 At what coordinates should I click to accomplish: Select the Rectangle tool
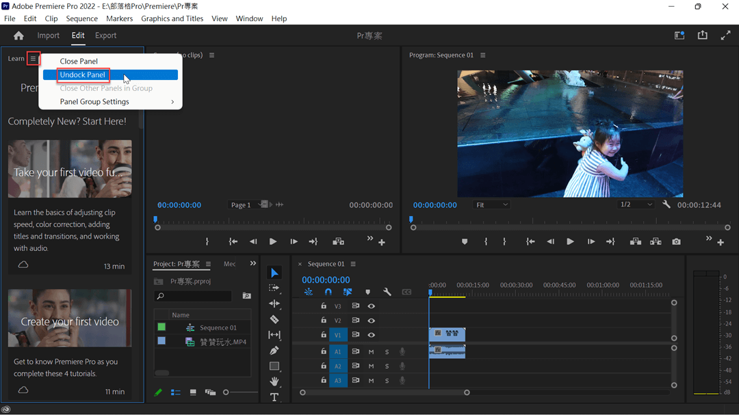point(274,366)
